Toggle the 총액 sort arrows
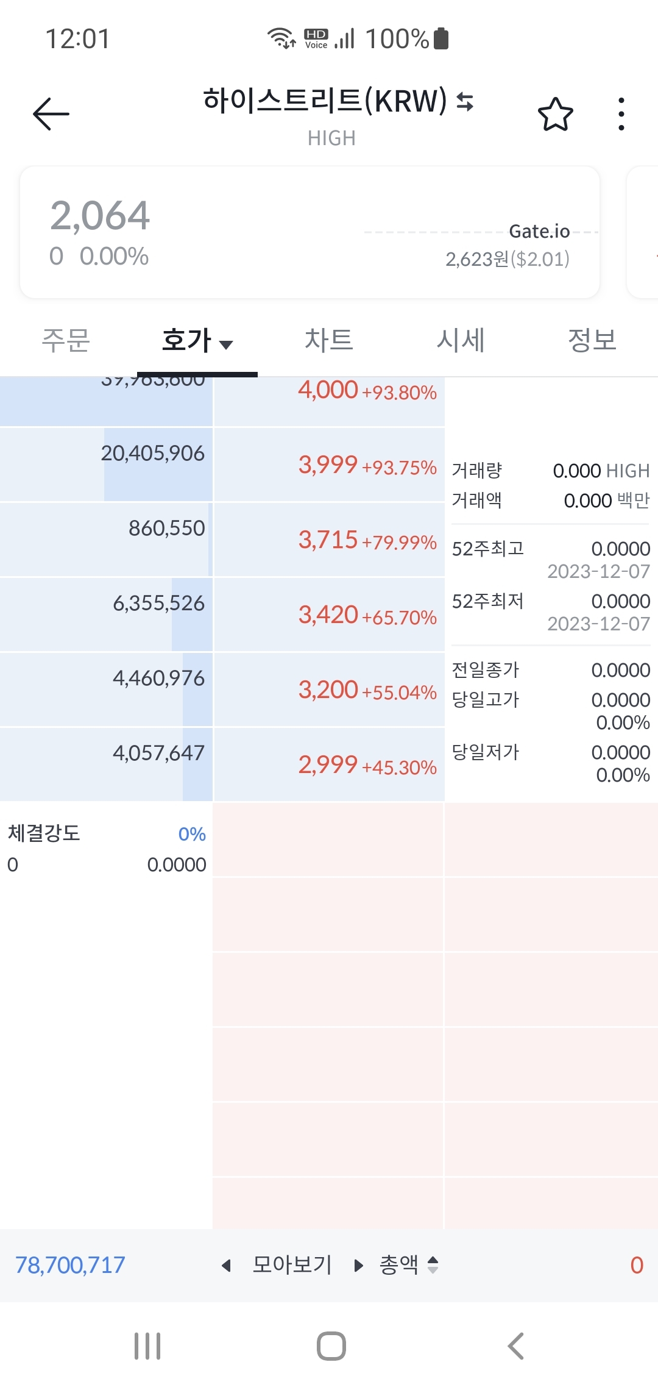The height and width of the screenshot is (1390, 658). (433, 1265)
